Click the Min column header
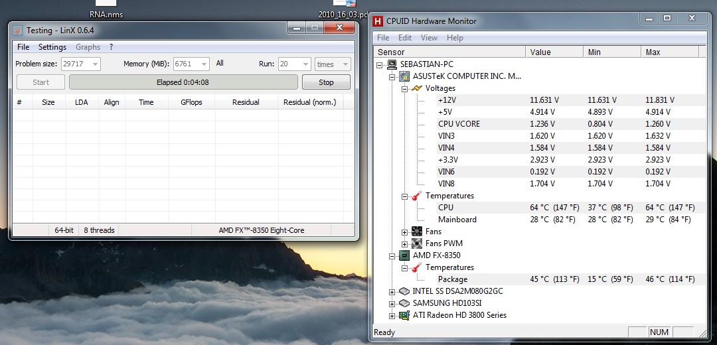This screenshot has height=345, width=717. pyautogui.click(x=612, y=52)
